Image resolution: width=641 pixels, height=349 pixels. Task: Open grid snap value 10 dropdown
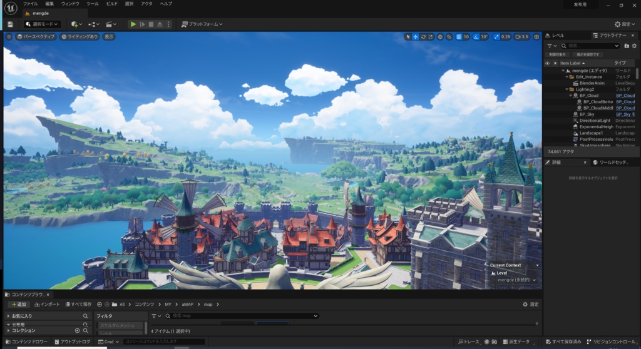[x=466, y=37]
